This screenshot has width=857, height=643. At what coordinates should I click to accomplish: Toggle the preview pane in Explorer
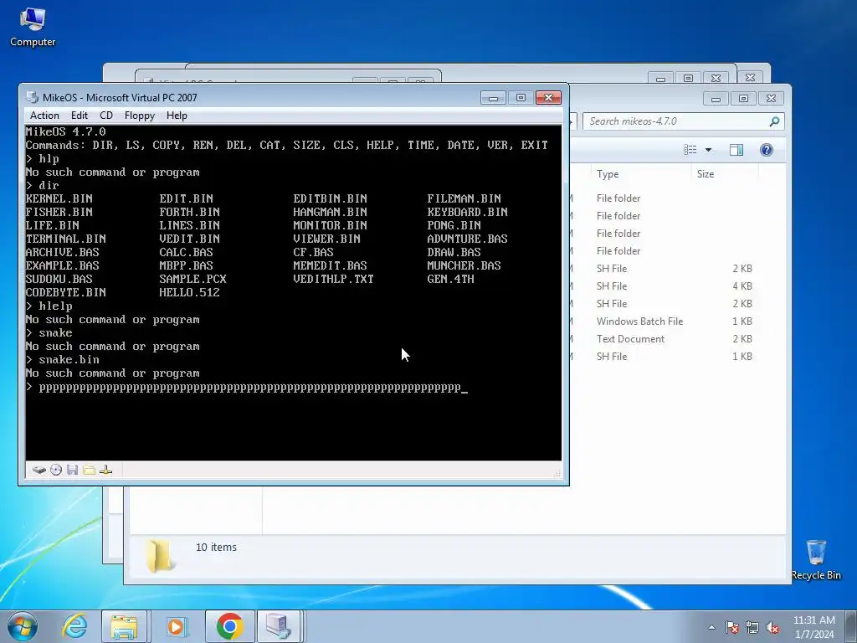point(736,150)
